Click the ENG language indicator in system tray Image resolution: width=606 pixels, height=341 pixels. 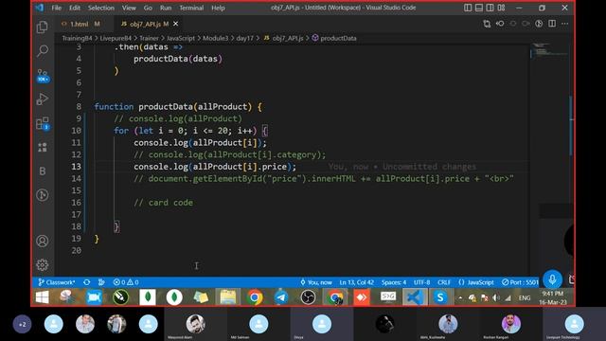(x=525, y=297)
